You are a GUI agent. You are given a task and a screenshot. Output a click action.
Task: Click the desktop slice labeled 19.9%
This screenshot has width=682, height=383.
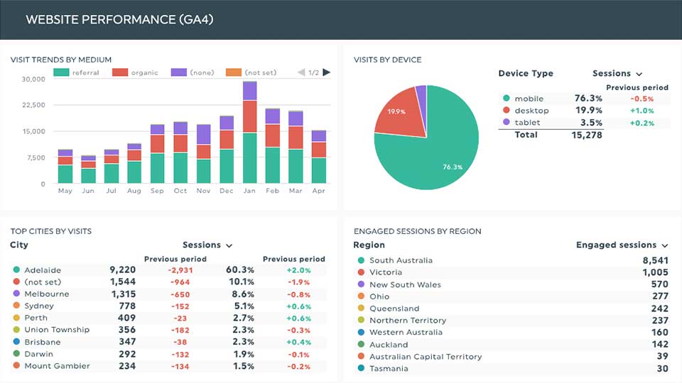(x=398, y=112)
